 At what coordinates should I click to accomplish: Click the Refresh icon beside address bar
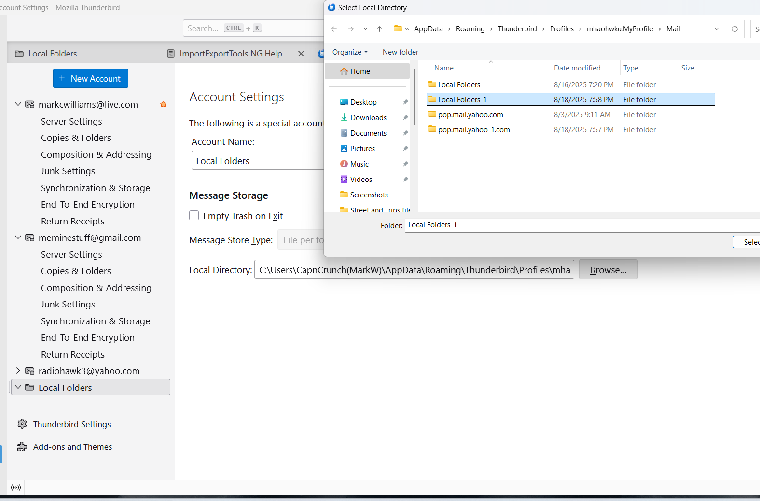[734, 29]
